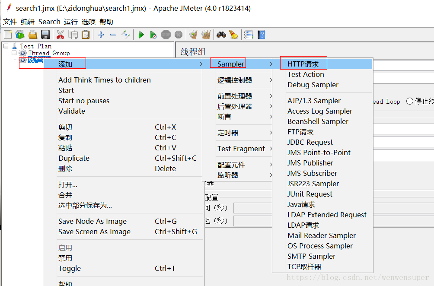Image resolution: width=434 pixels, height=286 pixels.
Task: Open the 选项 menu
Action: point(89,22)
